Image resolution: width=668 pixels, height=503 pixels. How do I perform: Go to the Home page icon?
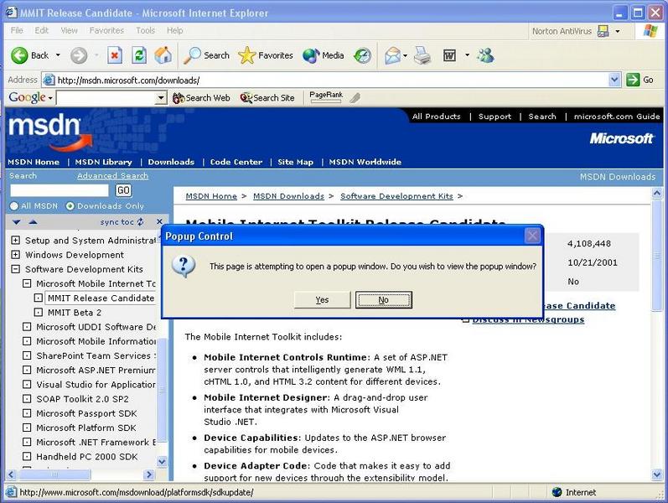point(163,55)
